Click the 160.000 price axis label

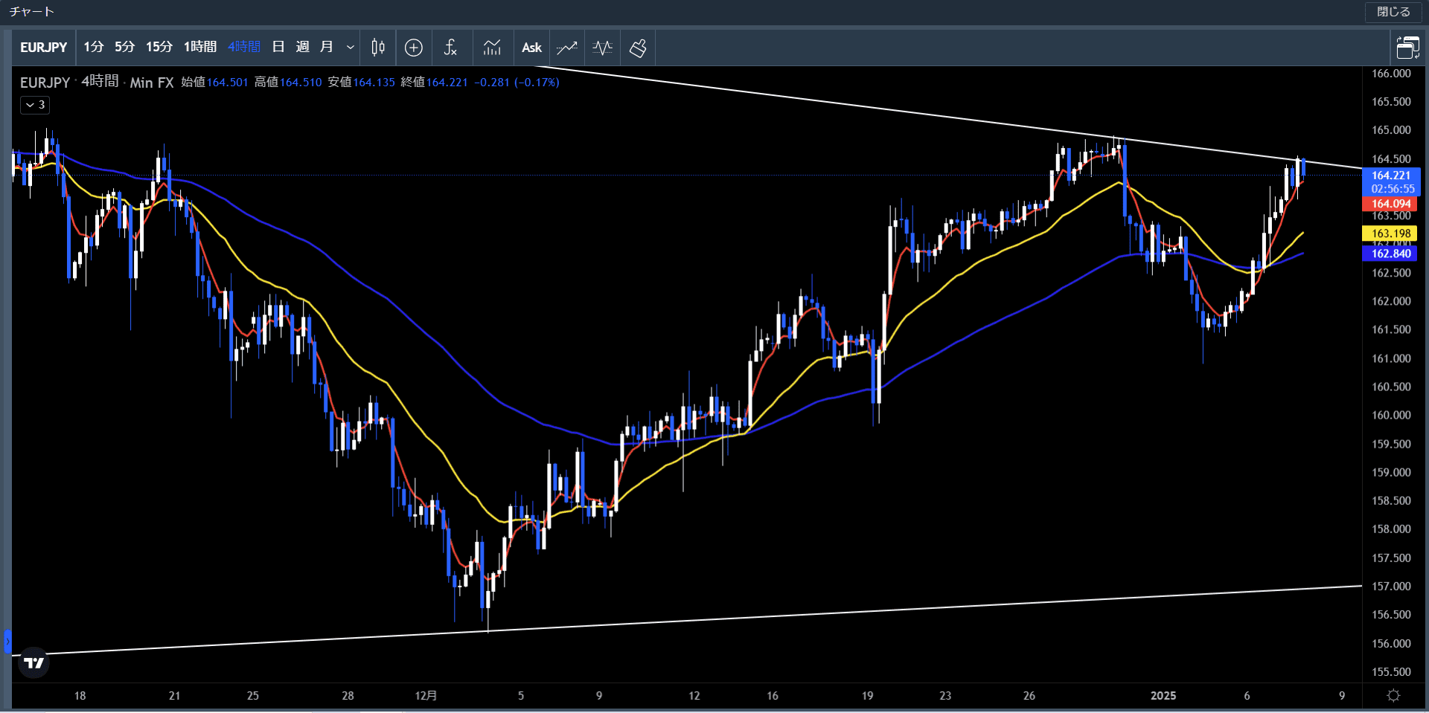[1391, 416]
